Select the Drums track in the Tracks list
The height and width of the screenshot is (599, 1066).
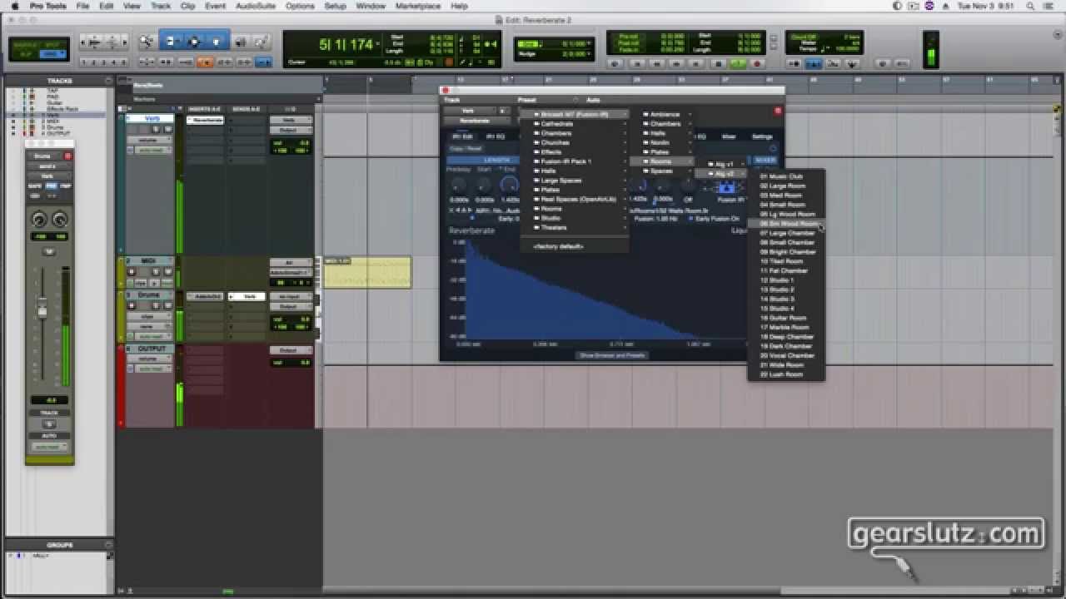(x=54, y=127)
